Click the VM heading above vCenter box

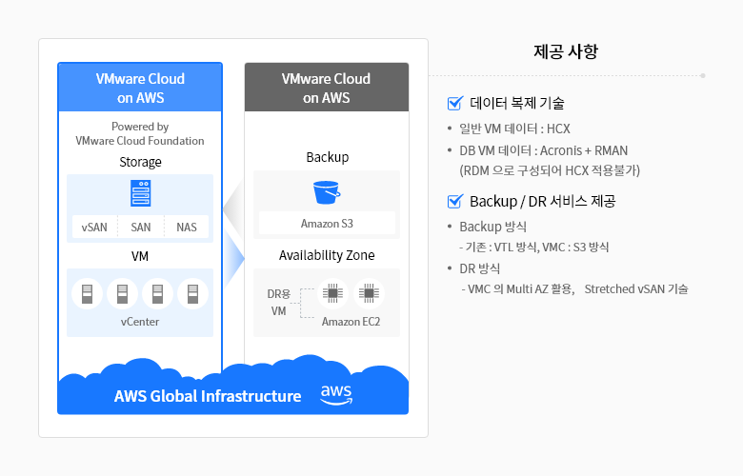140,256
